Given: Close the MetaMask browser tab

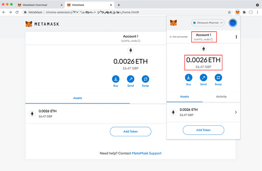Looking at the screenshot, I should 111,5.
